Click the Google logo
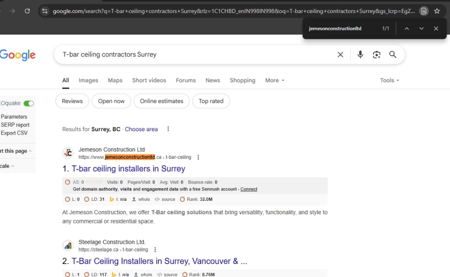This screenshot has height=277, width=450. click(17, 55)
